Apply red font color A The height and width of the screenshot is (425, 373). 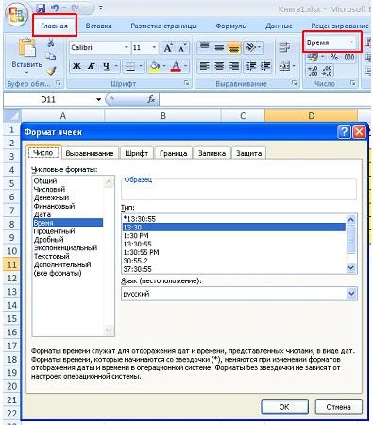click(176, 66)
